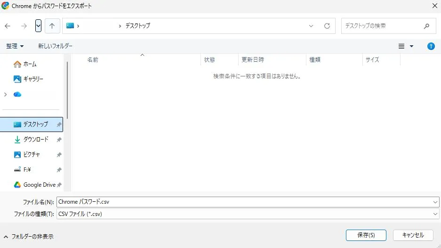Open view options dropdown arrow
Image resolution: width=441 pixels, height=248 pixels.
(411, 46)
